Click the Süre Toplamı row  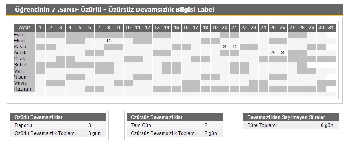[291, 125]
